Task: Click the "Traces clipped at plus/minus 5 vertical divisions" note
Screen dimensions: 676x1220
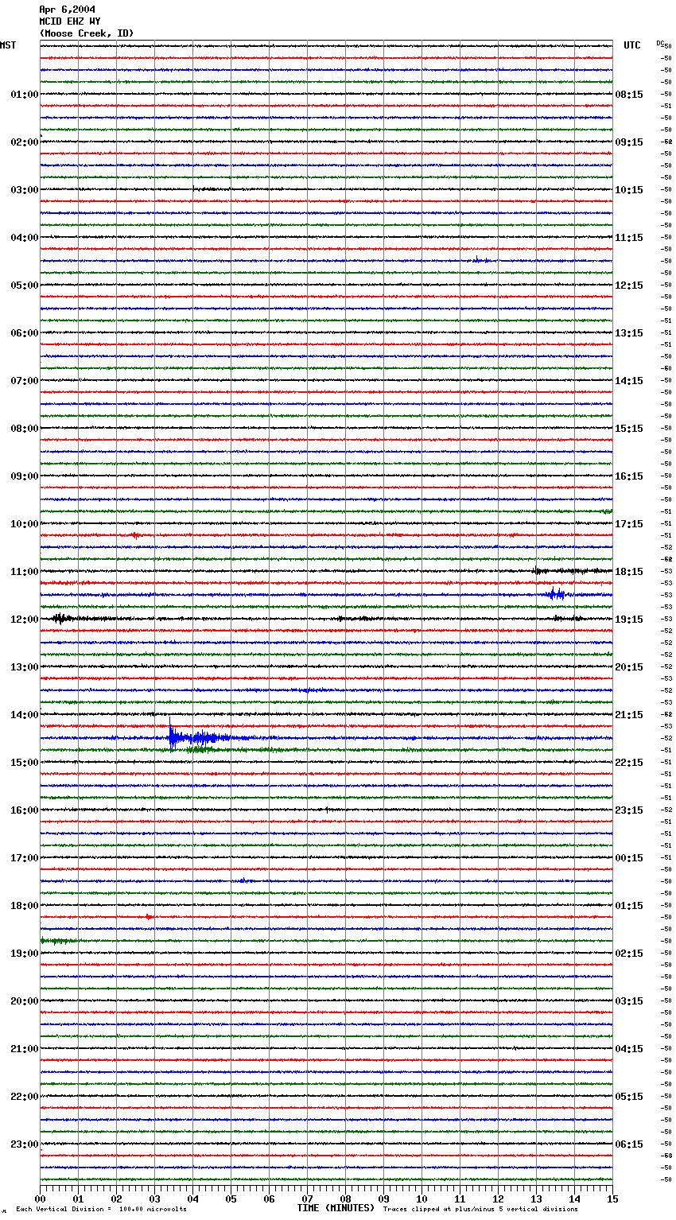Action: point(480,1209)
